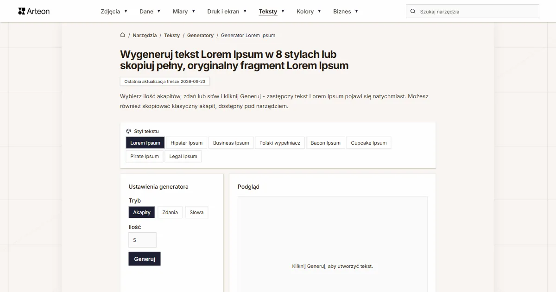Image resolution: width=556 pixels, height=292 pixels.
Task: Focus the Szukaj narzędzia search field
Action: [x=473, y=12]
